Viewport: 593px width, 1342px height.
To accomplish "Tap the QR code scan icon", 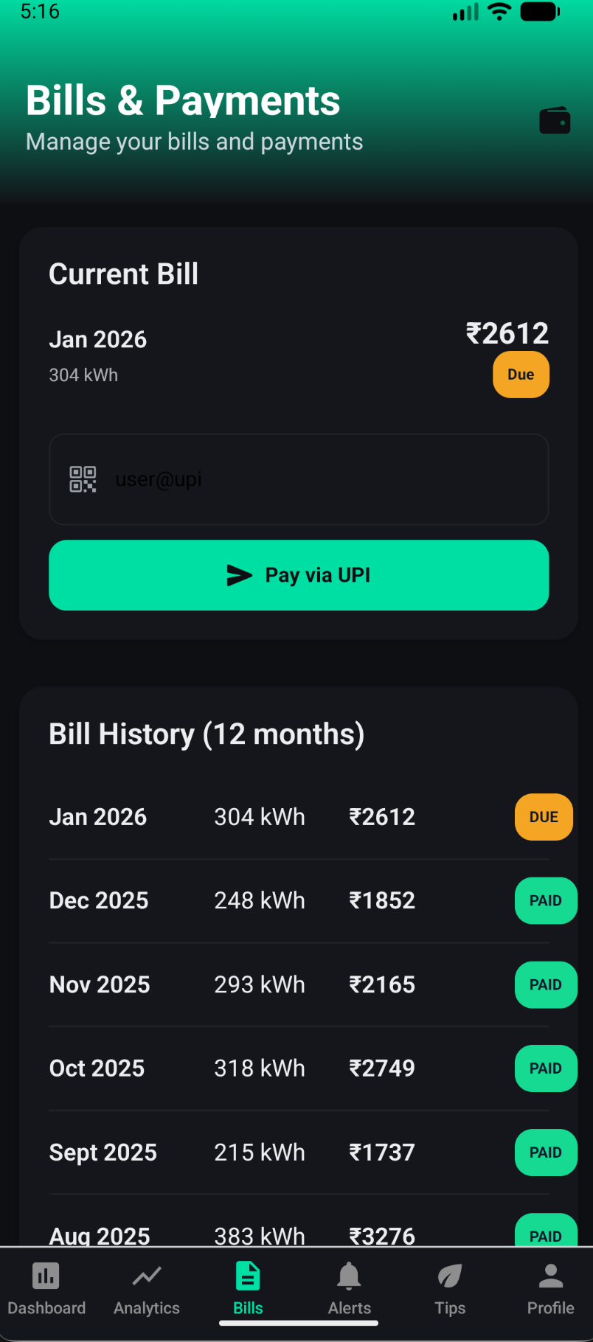I will click(83, 479).
